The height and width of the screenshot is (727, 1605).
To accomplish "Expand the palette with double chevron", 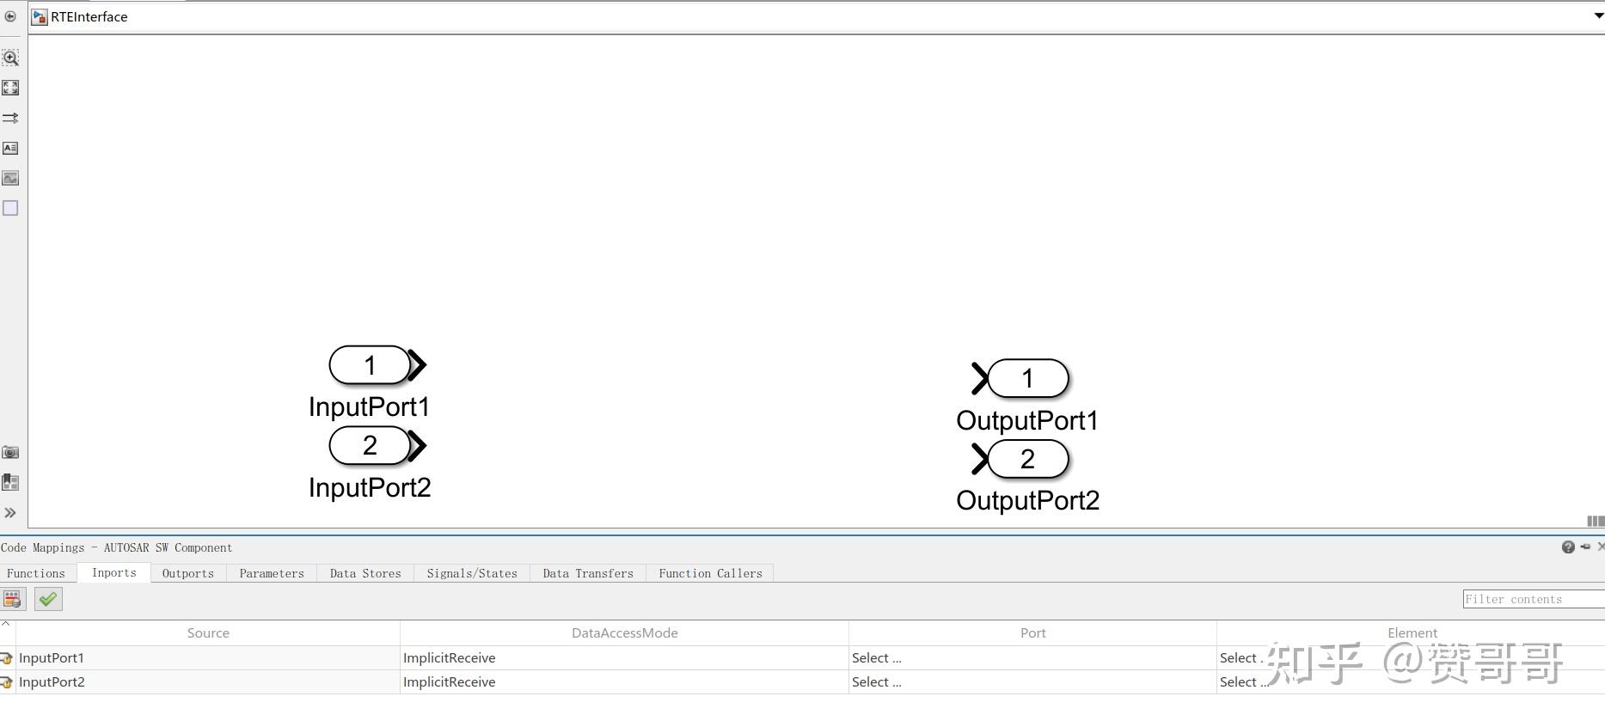I will click(10, 513).
